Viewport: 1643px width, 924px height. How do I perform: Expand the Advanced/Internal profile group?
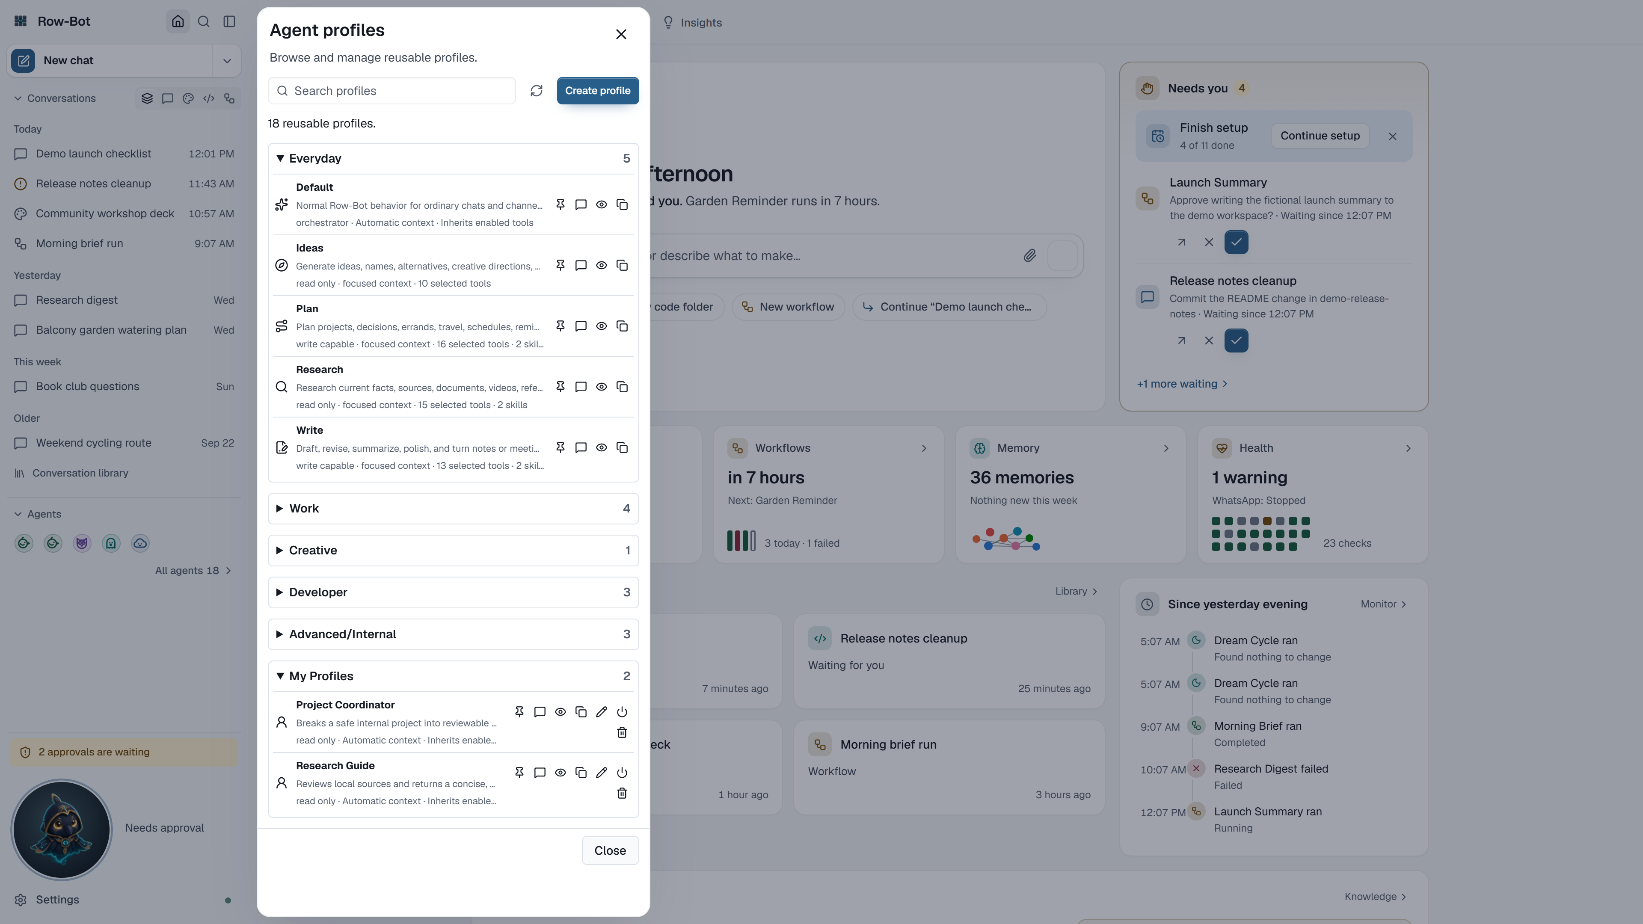pyautogui.click(x=453, y=634)
